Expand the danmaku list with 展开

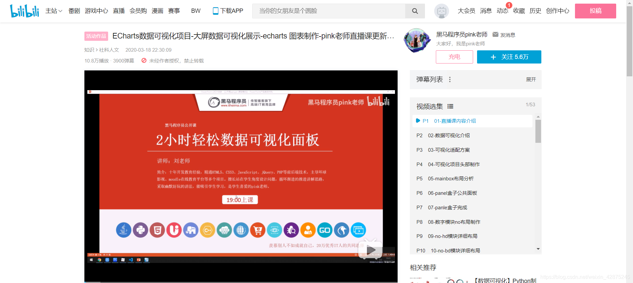(531, 79)
